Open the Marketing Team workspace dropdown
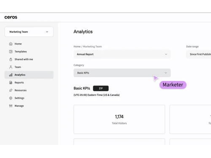This screenshot has width=211, height=158. [29, 32]
